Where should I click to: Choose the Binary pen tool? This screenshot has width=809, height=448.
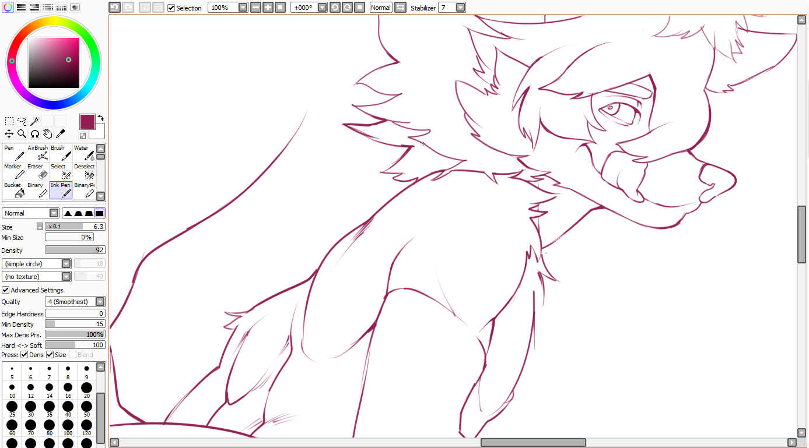pyautogui.click(x=37, y=190)
